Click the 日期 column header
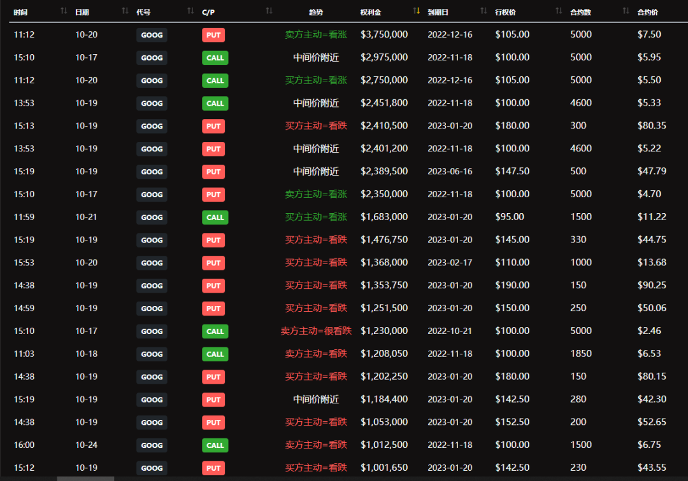Image resolution: width=688 pixels, height=481 pixels. tap(82, 12)
